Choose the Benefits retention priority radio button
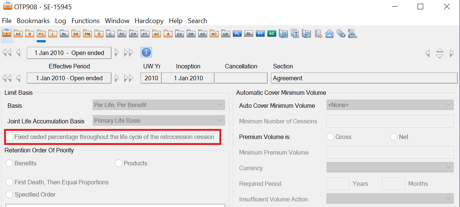Image resolution: width=460 pixels, height=207 pixels. coord(10,163)
